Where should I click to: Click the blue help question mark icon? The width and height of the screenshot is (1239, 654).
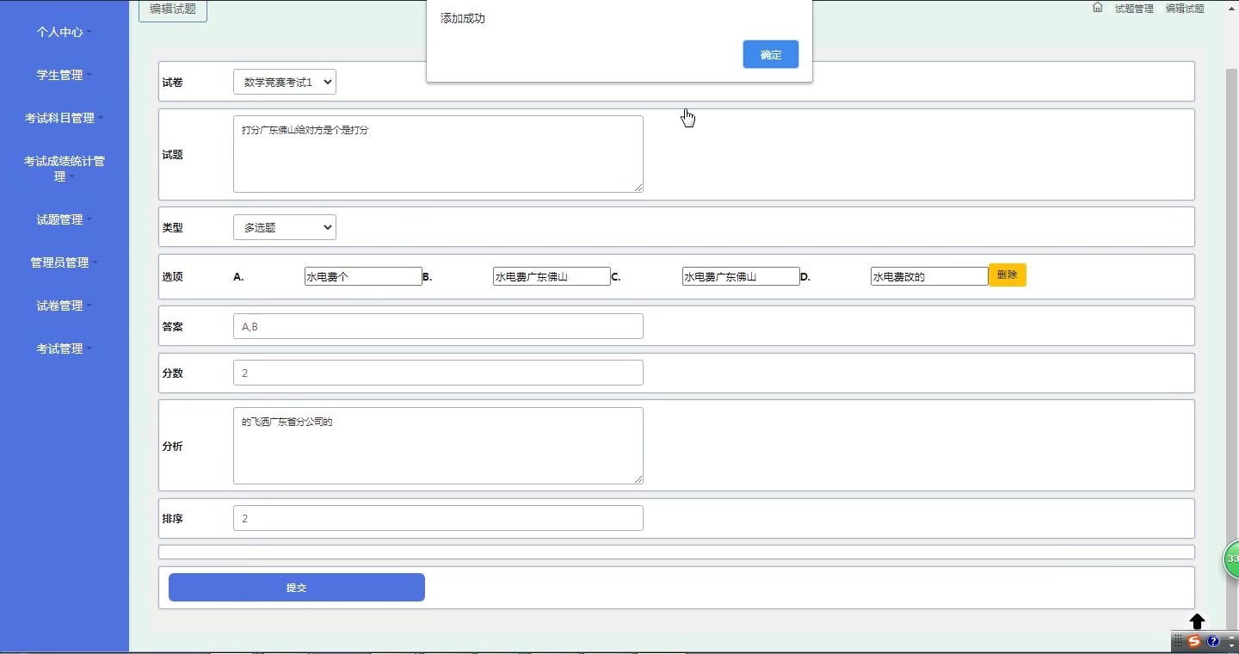(1213, 641)
